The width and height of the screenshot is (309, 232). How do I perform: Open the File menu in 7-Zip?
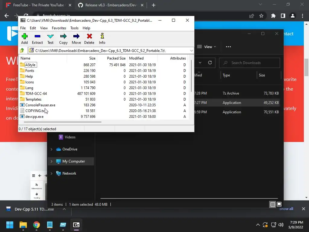(x=23, y=28)
